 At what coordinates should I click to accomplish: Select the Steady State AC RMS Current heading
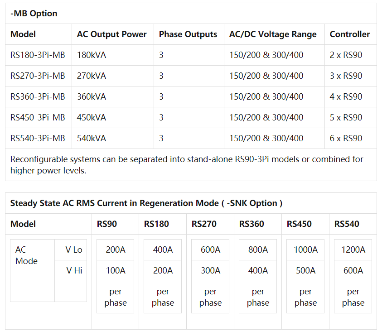click(146, 203)
